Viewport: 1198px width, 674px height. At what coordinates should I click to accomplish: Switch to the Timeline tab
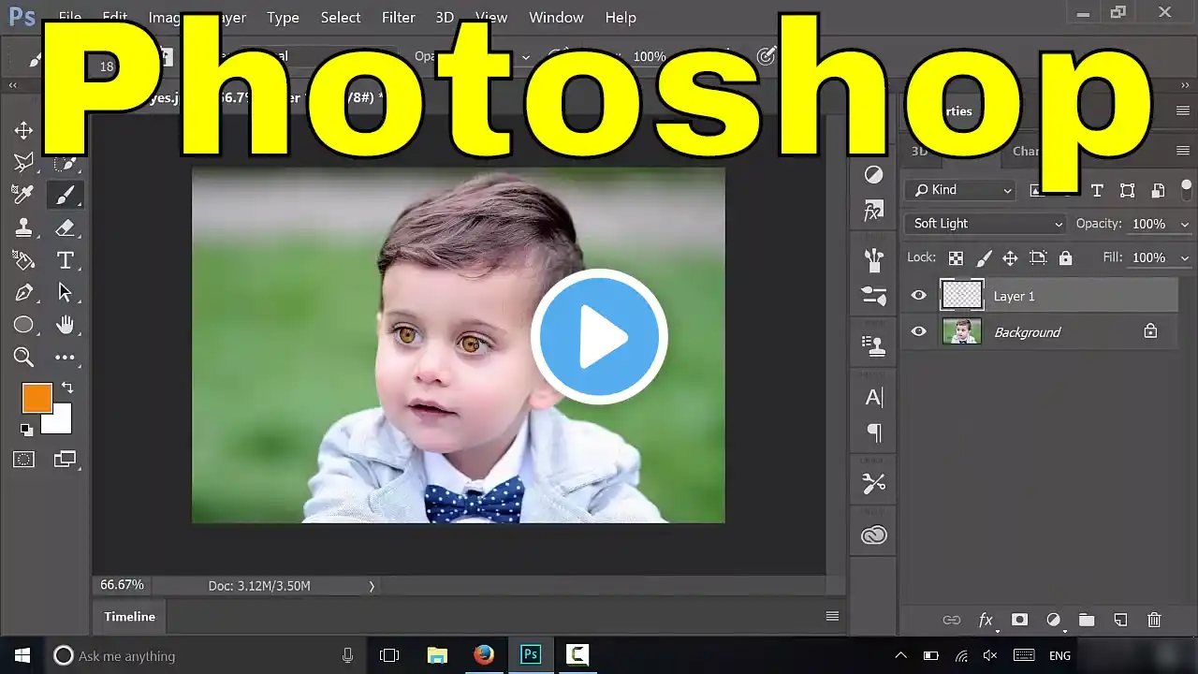129,616
